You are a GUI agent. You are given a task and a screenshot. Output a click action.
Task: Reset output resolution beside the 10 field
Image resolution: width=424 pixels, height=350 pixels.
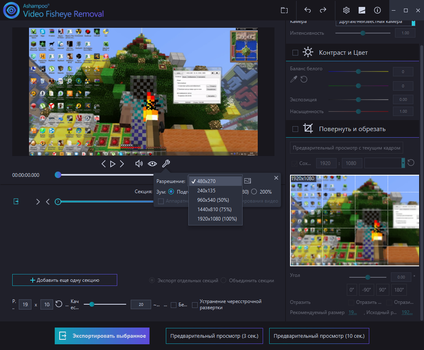coord(59,304)
